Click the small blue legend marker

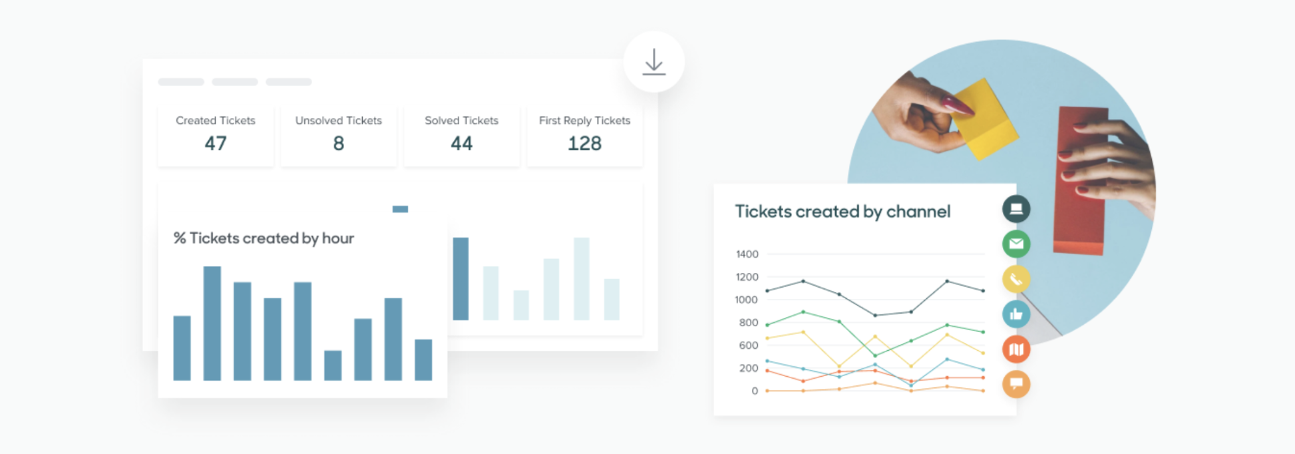click(400, 209)
